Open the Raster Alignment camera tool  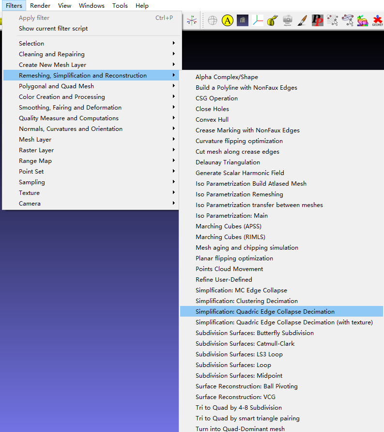pos(288,20)
